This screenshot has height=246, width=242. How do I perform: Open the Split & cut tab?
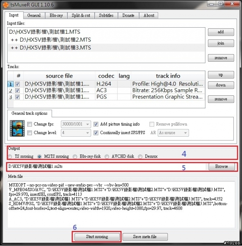click(81, 16)
